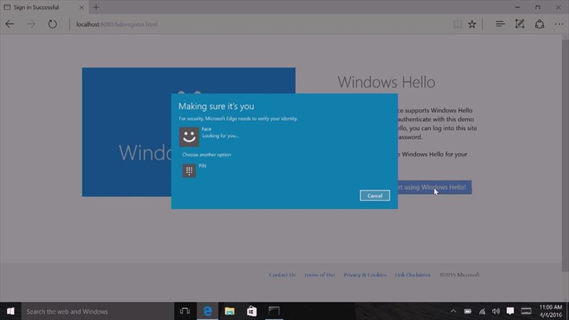The height and width of the screenshot is (320, 569).
Task: Open a new tab with plus button
Action: (96, 7)
